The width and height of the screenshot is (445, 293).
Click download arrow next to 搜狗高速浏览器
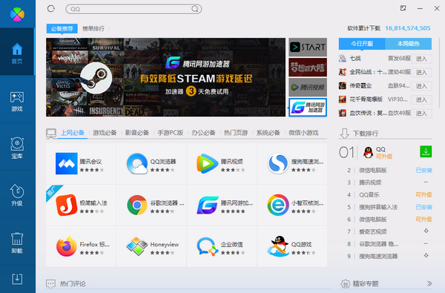(x=426, y=255)
